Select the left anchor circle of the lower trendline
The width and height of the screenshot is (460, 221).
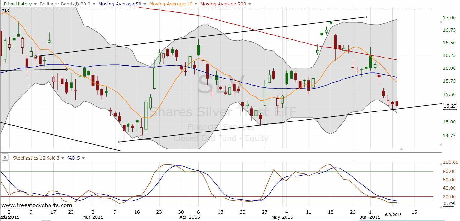120,142
